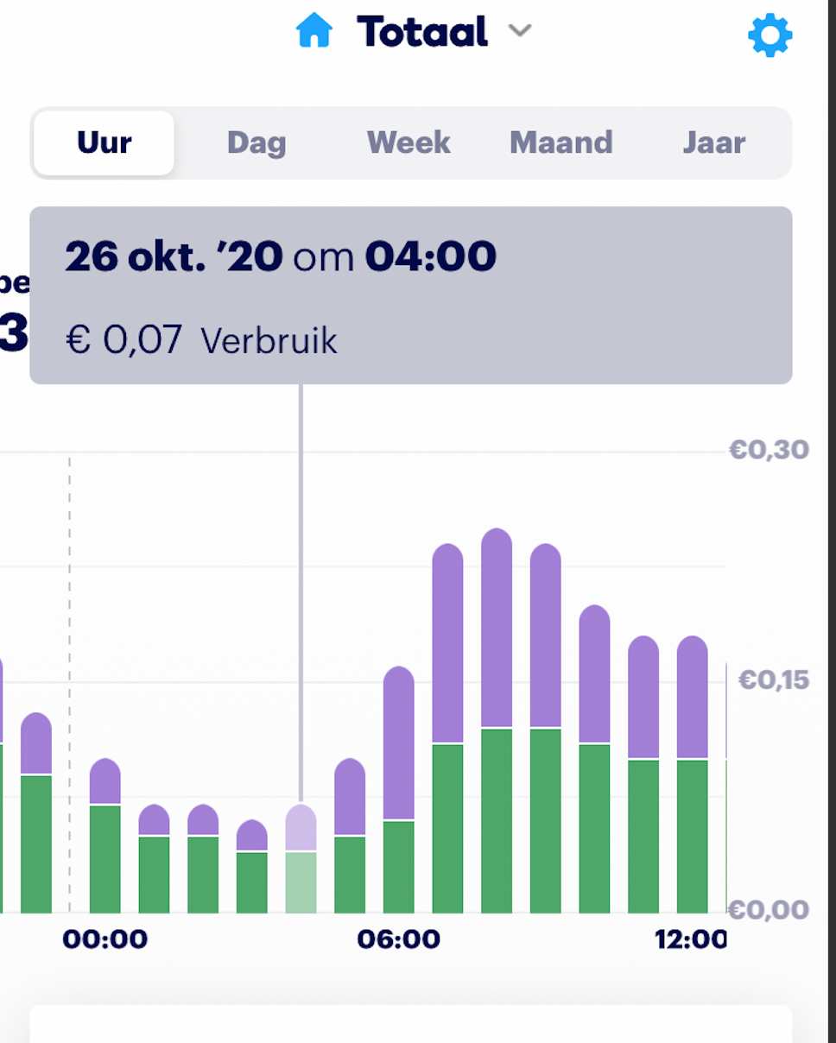
Task: Select the Week view tab
Action: [408, 142]
